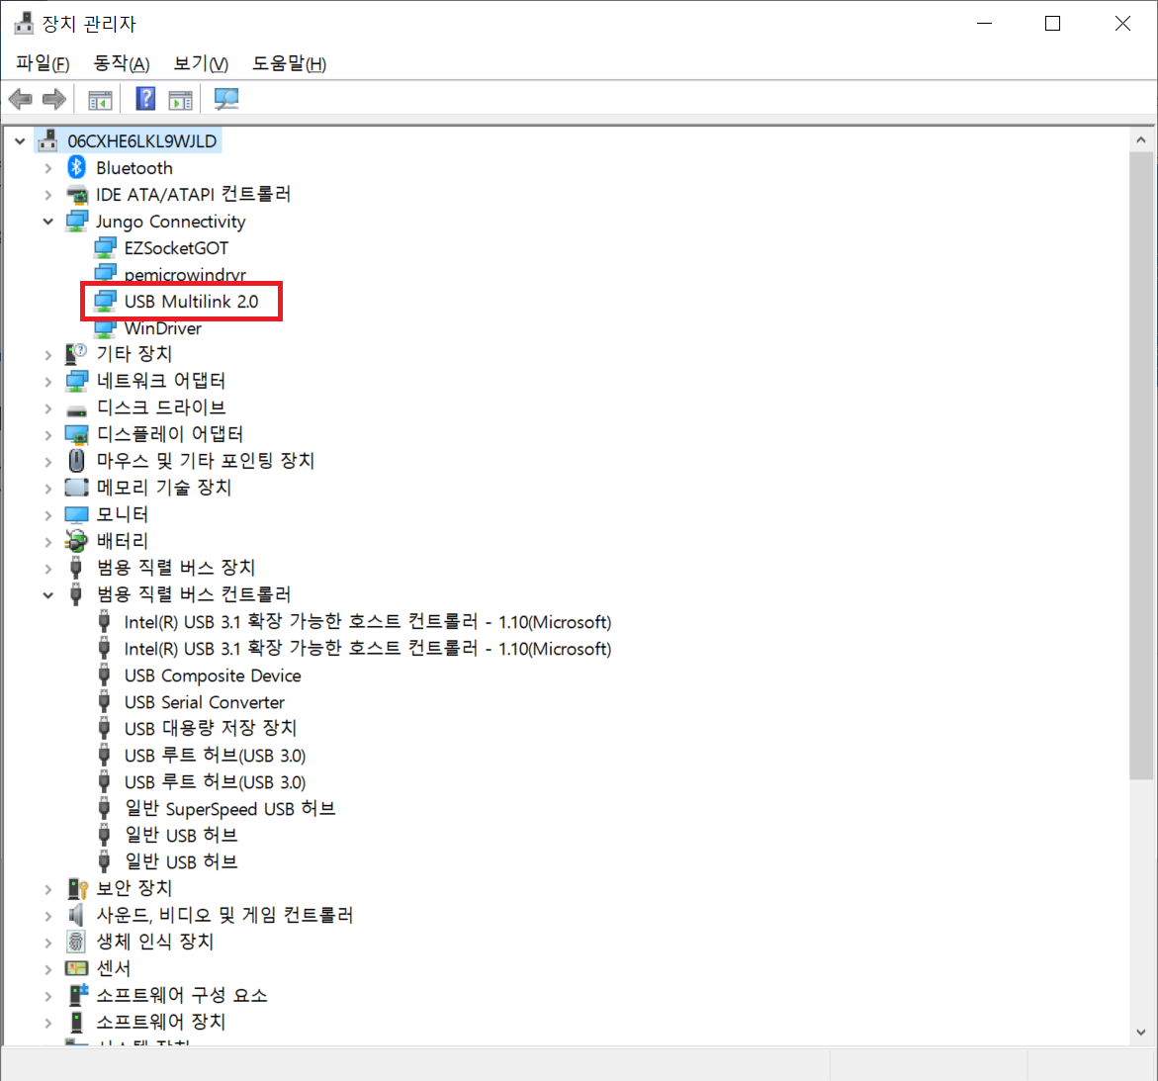Open the 파일(F) menu
1158x1081 pixels.
click(x=41, y=62)
